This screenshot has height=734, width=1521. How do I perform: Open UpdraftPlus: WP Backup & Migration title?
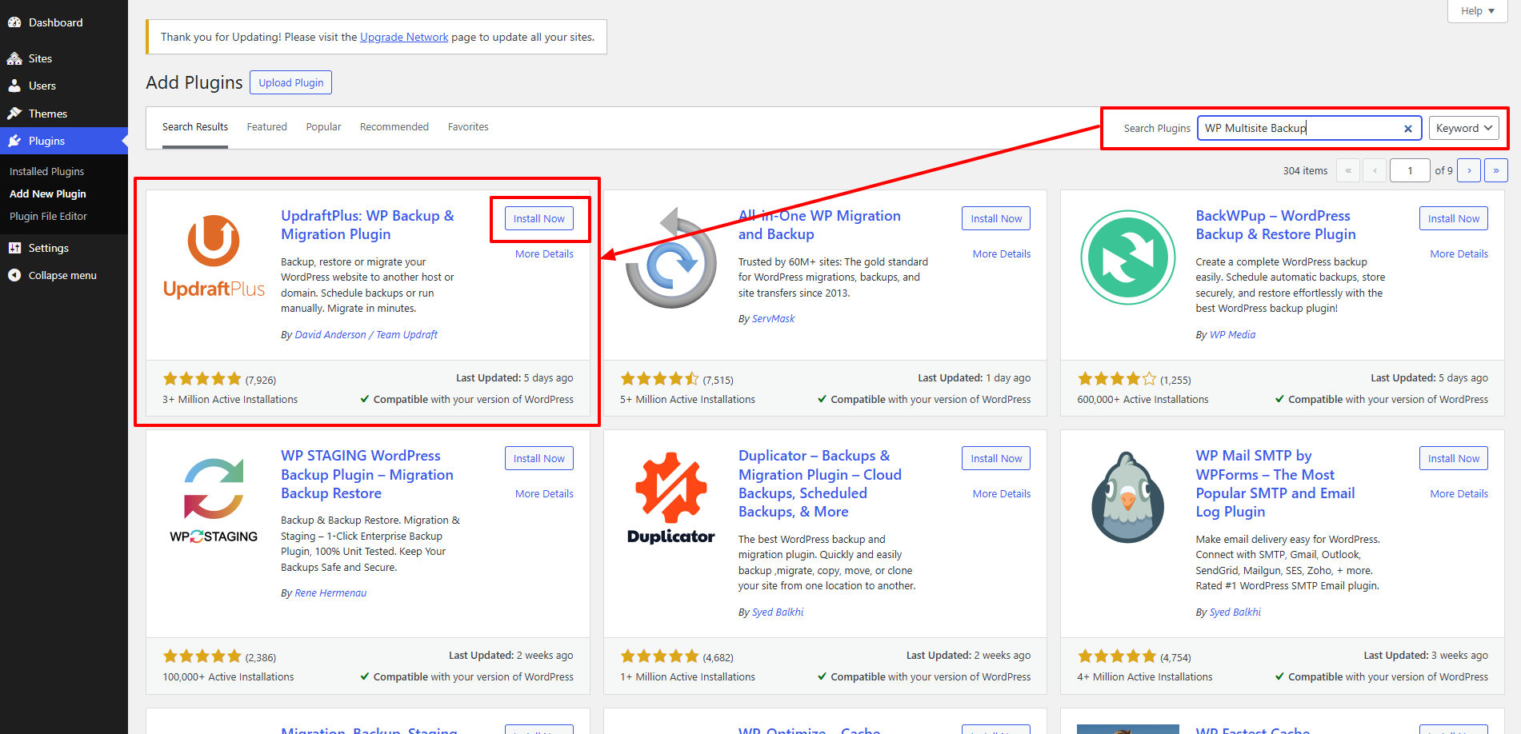(367, 225)
